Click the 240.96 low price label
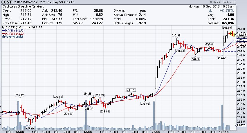Viewport: 247px width, 133px height. [195, 59]
